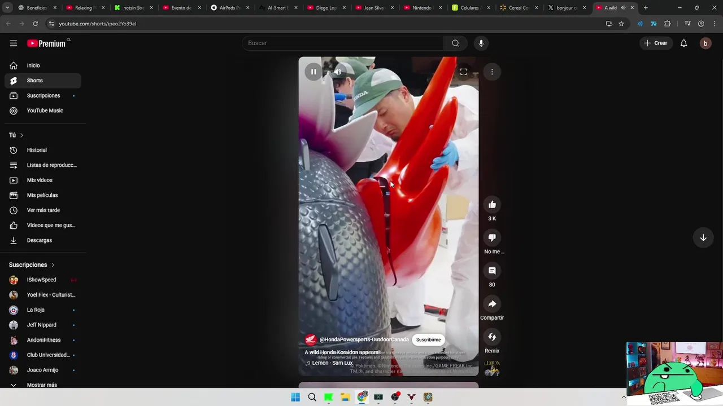The width and height of the screenshot is (723, 406).
Task: Open Joaco Armijo channel subscription
Action: click(x=43, y=370)
